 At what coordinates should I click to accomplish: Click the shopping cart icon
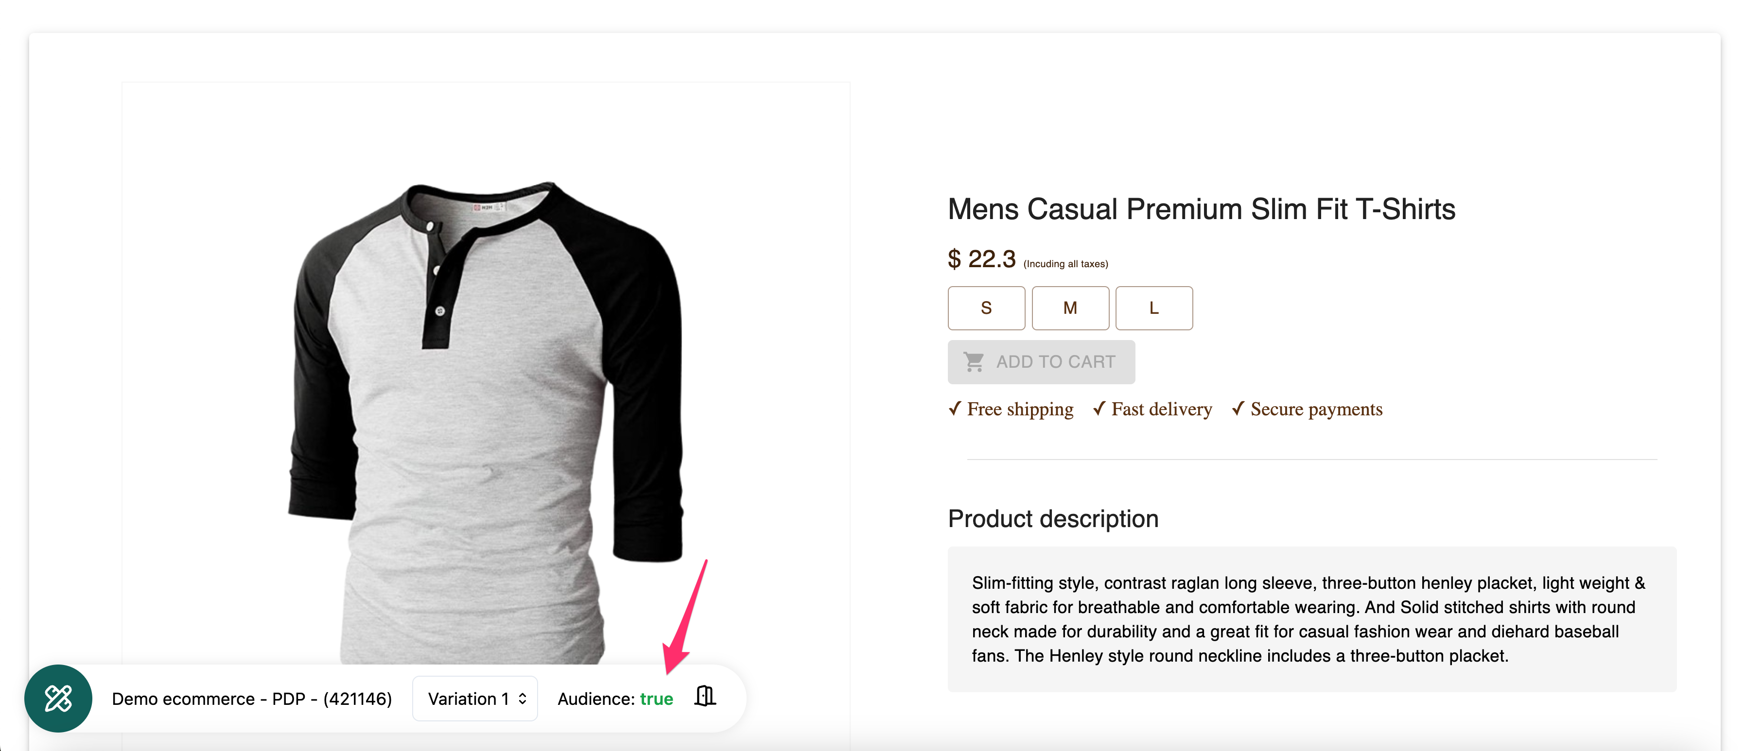click(974, 361)
